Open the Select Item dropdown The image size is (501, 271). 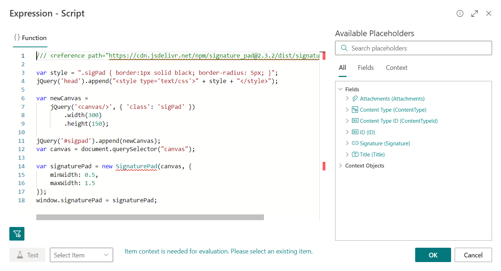[81, 255]
